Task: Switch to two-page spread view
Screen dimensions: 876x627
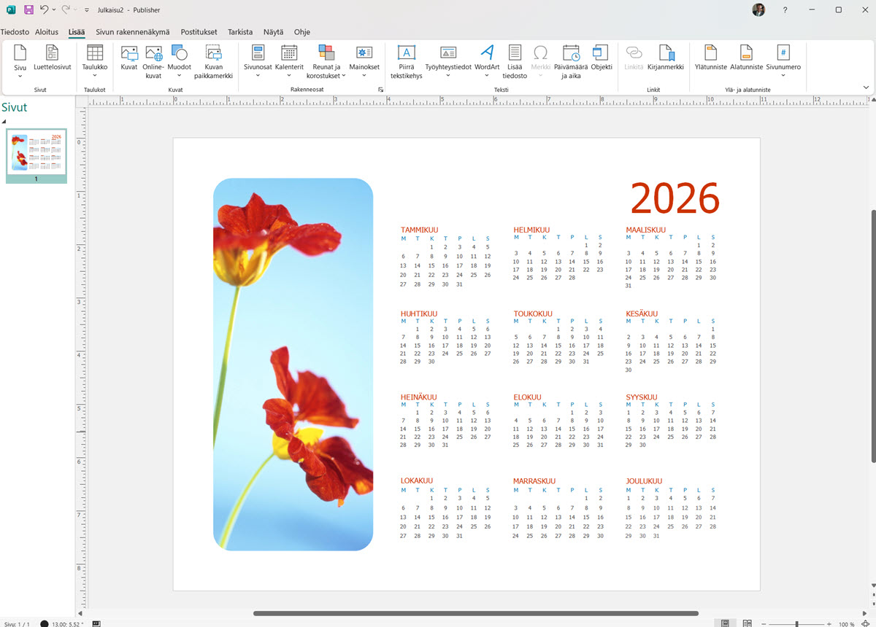Action: [747, 623]
